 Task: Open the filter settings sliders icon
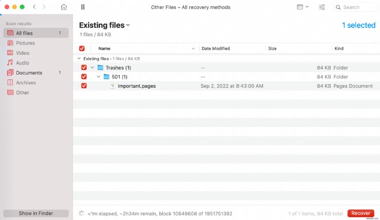tap(322, 7)
